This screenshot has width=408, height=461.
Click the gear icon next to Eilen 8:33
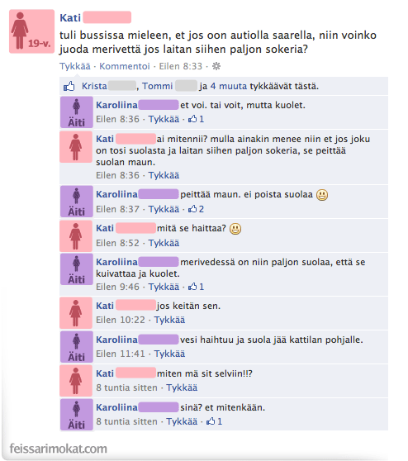[216, 66]
